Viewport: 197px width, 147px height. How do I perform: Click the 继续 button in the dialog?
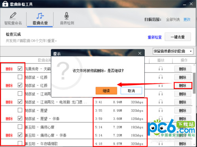106,91
